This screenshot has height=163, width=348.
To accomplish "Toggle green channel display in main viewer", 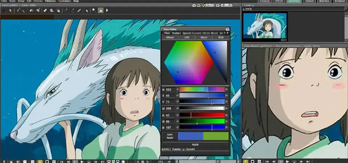I will (113, 162).
